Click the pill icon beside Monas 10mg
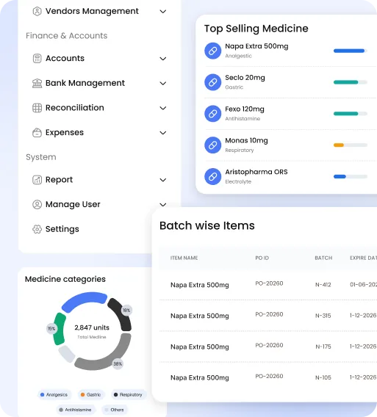 212,145
